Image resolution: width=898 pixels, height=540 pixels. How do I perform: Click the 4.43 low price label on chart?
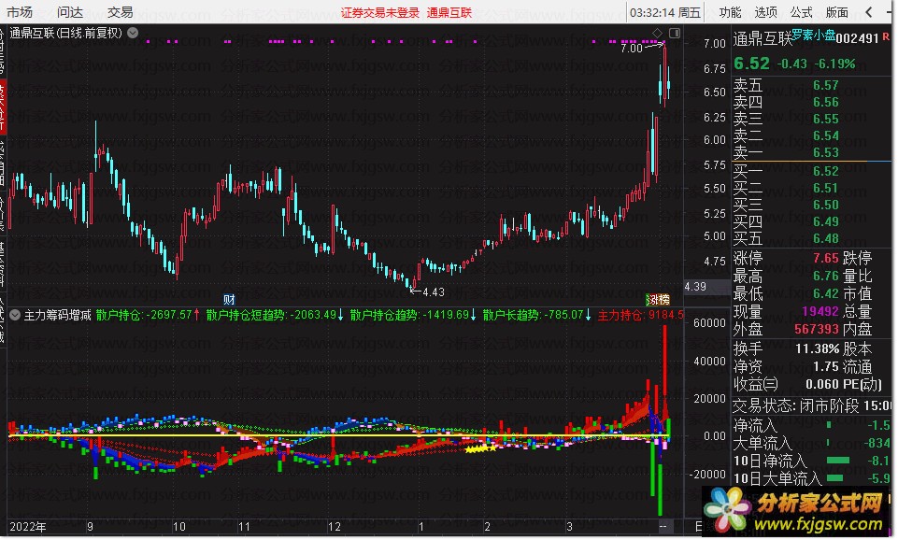(434, 292)
